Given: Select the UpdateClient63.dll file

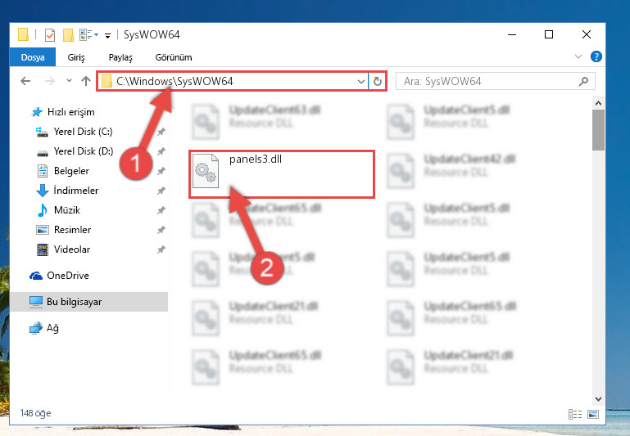Looking at the screenshot, I should coord(274,110).
